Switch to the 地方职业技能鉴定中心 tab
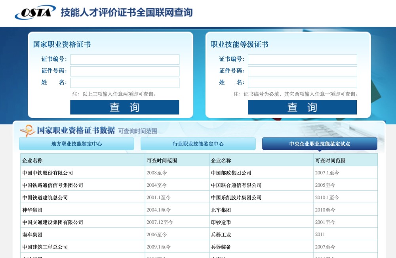 76,144
